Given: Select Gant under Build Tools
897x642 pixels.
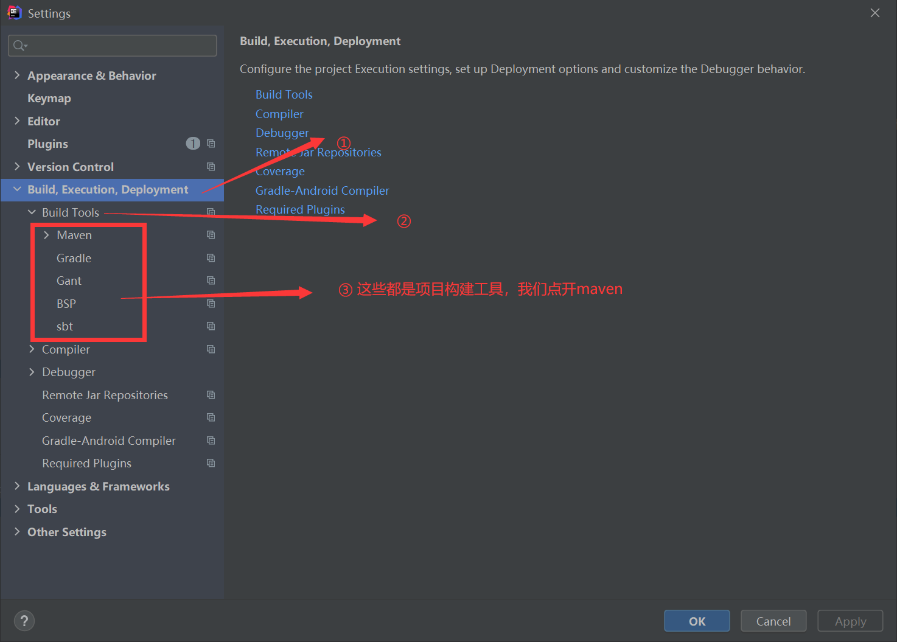Looking at the screenshot, I should (x=69, y=281).
